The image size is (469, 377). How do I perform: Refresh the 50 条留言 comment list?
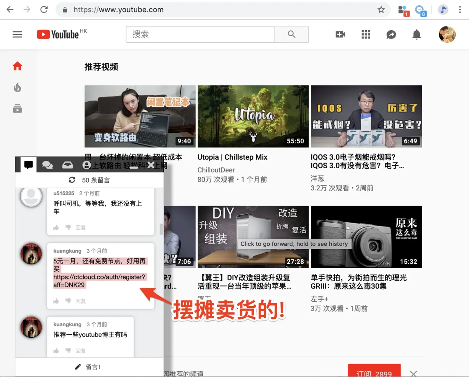72,180
